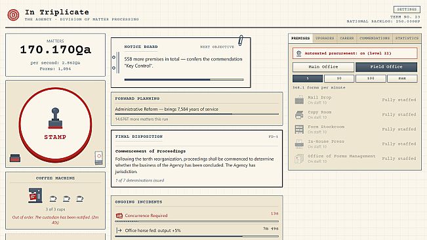427x240 pixels.
Task: Click the Final Disposition heading
Action: [139, 136]
